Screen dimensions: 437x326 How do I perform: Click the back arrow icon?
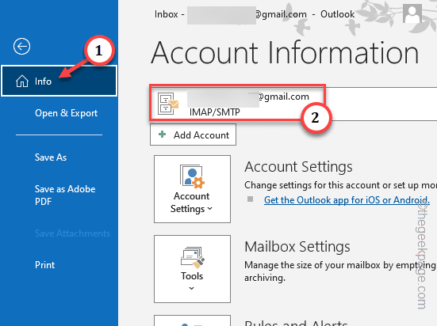(21, 46)
